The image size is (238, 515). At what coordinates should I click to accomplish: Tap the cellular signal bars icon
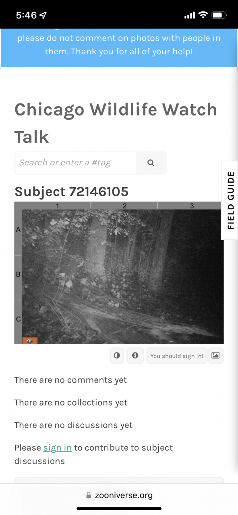pos(189,15)
